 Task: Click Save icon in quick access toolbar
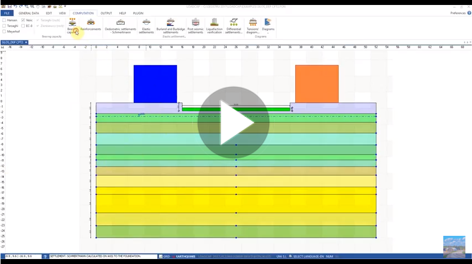[9, 6]
